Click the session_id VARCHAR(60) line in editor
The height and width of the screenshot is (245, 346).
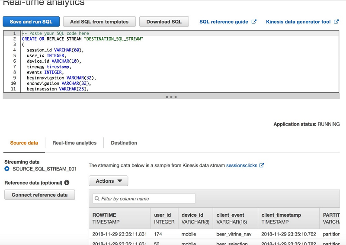[x=55, y=50]
